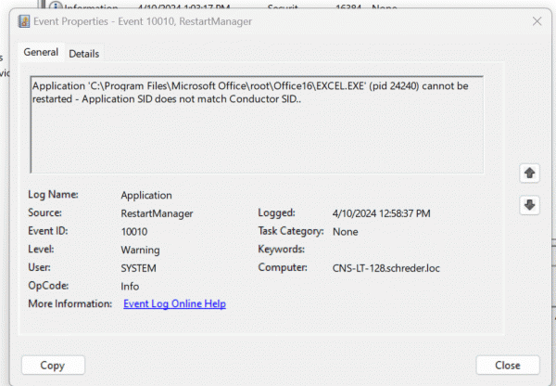The height and width of the screenshot is (386, 556).
Task: Copy the event details with Copy button
Action: [x=53, y=365]
